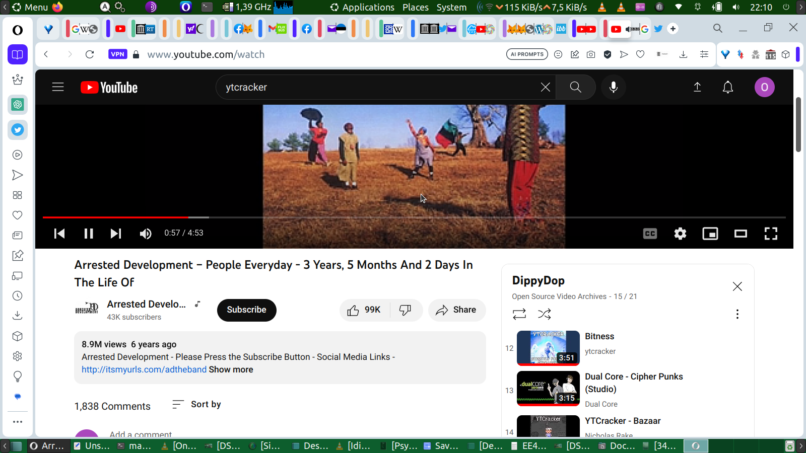Open the Opera main menu logo
The height and width of the screenshot is (453, 806).
[x=18, y=30]
